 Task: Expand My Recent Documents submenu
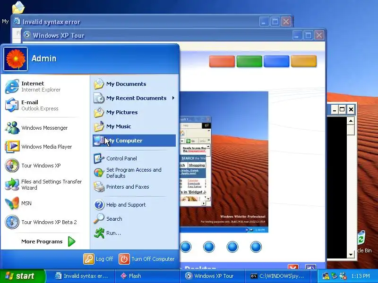click(134, 98)
